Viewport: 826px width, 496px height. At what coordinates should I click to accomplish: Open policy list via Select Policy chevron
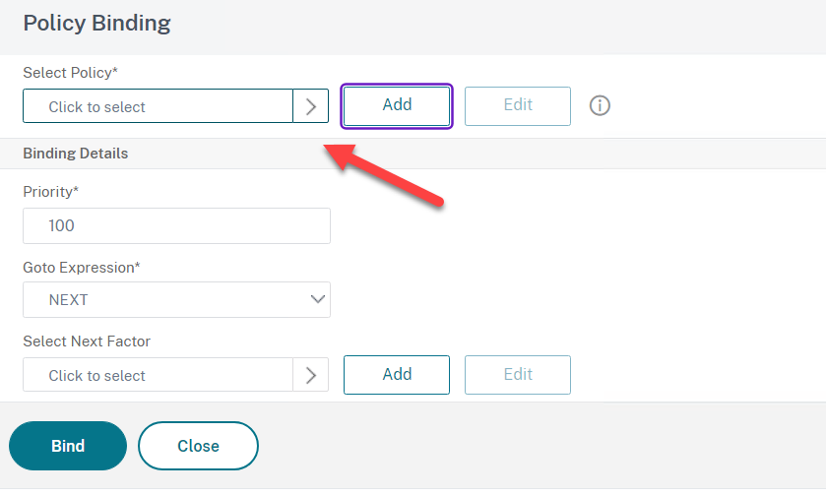pyautogui.click(x=311, y=106)
